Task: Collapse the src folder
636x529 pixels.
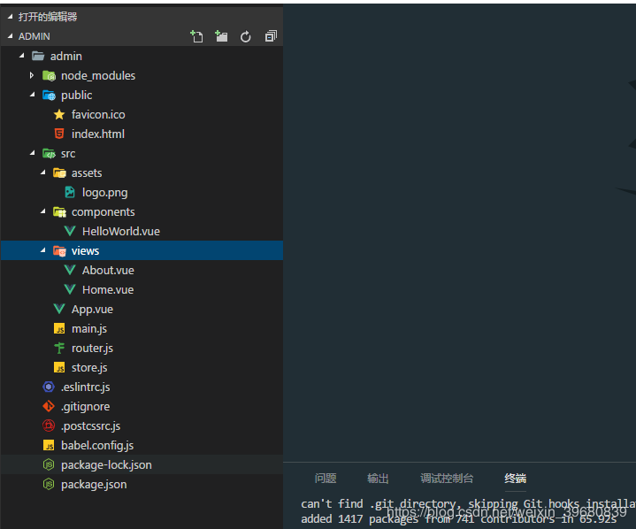Action: 32,154
